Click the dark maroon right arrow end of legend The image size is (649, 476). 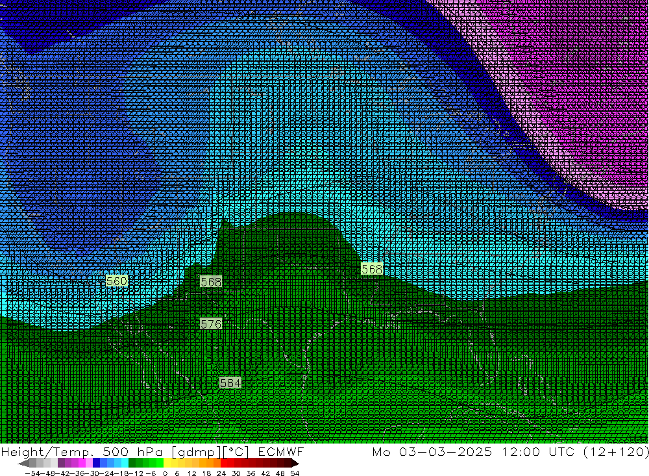(295, 463)
